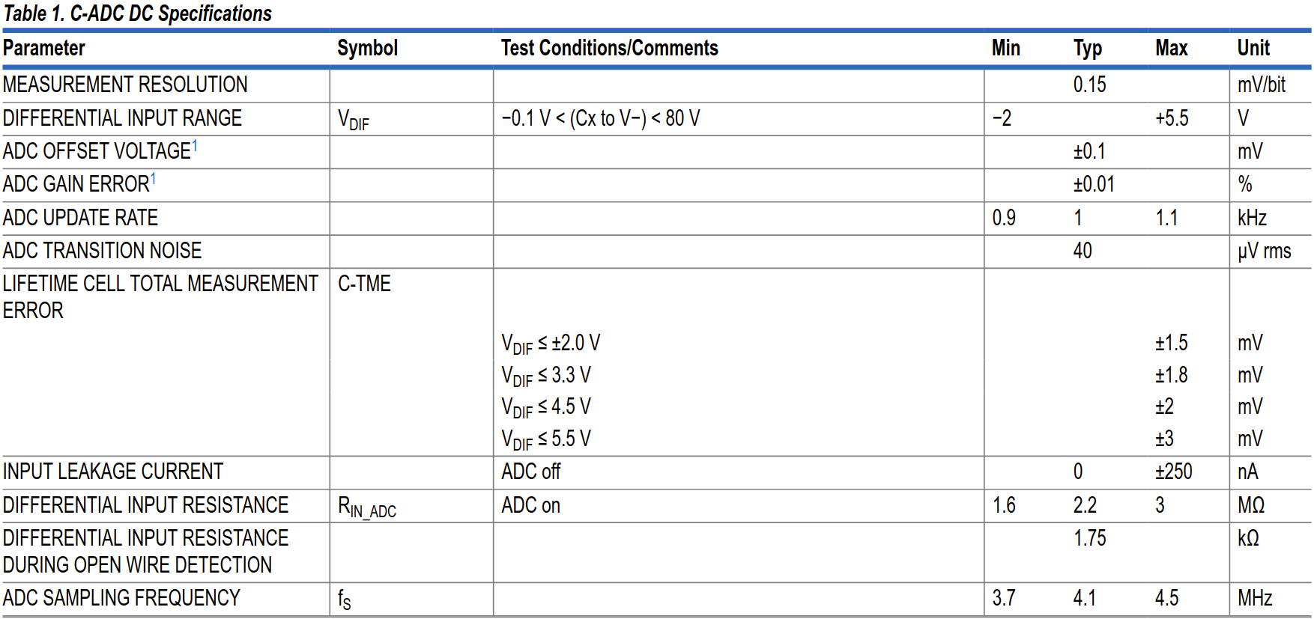Select the DIFFERENTIAL INPUT RANGE parameter text
The image size is (1314, 619).
click(122, 118)
